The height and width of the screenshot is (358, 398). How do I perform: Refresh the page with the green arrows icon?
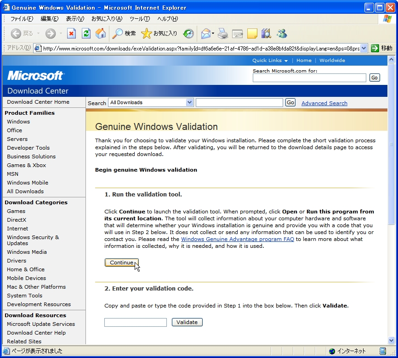(86, 34)
